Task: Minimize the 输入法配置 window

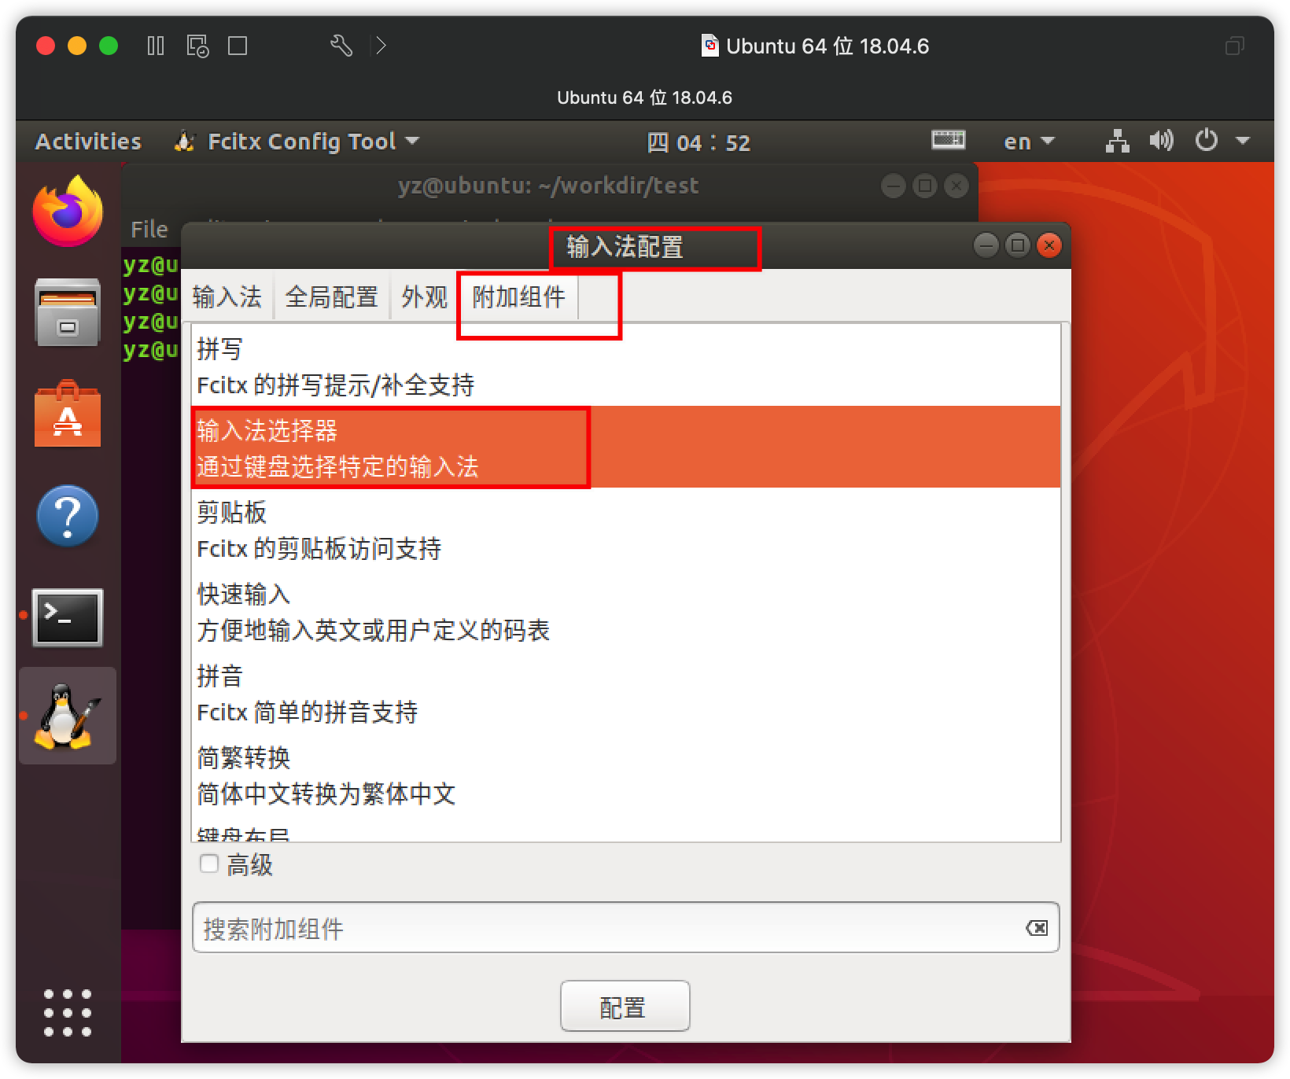Action: [x=986, y=245]
